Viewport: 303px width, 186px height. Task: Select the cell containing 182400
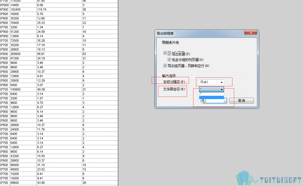click(x=23, y=9)
